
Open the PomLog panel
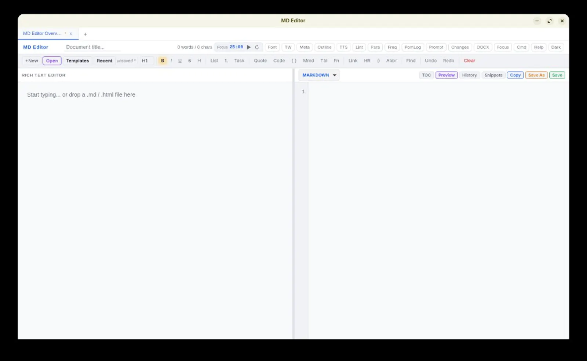pos(413,47)
